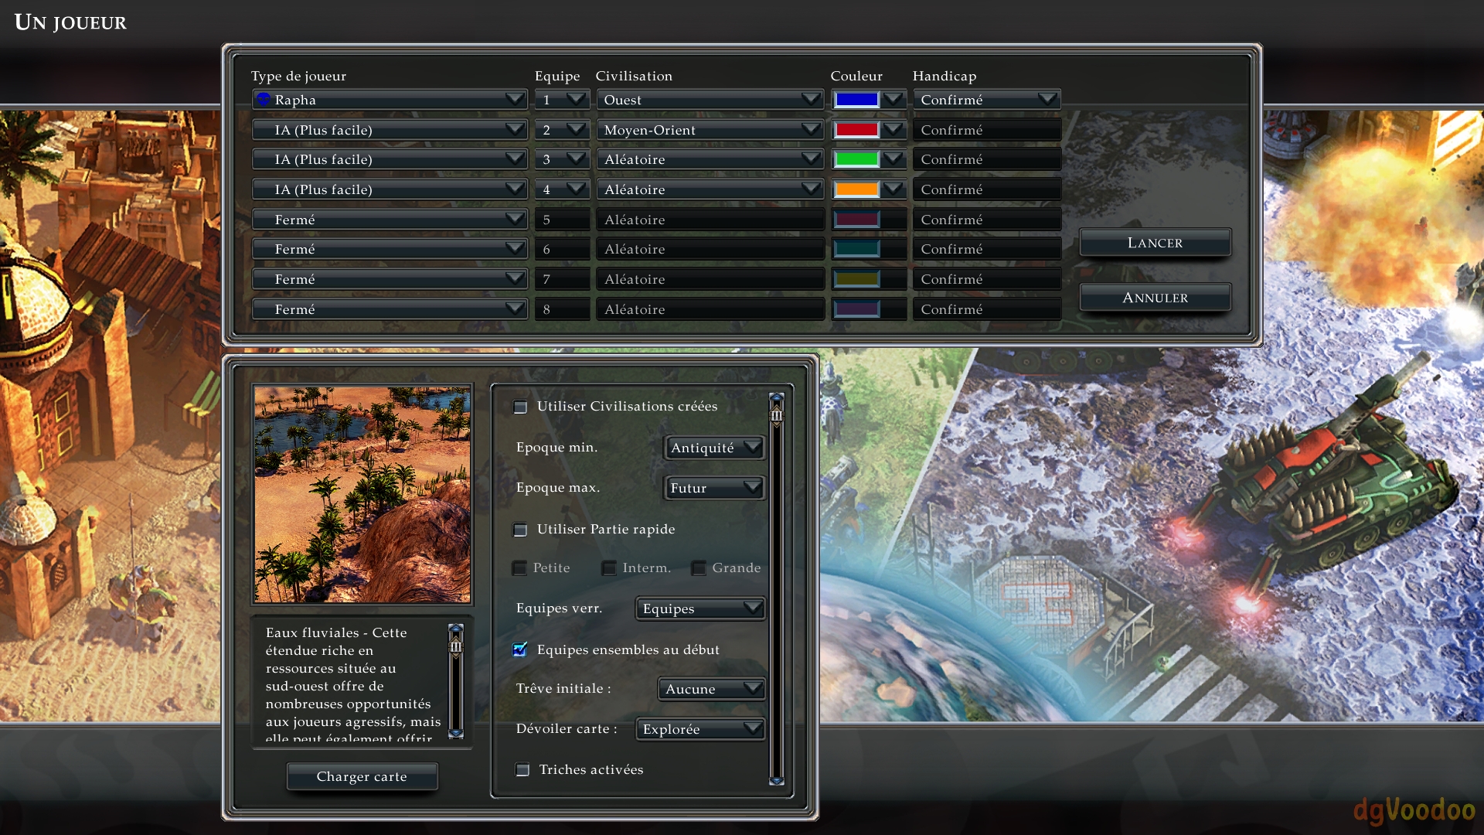Open the Fermé dropdown for slot 6
This screenshot has width=1484, height=835.
click(390, 249)
